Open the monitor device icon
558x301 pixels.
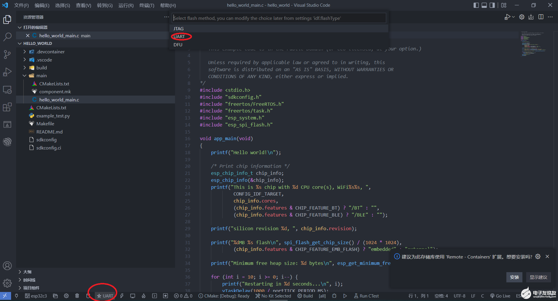[133, 296]
